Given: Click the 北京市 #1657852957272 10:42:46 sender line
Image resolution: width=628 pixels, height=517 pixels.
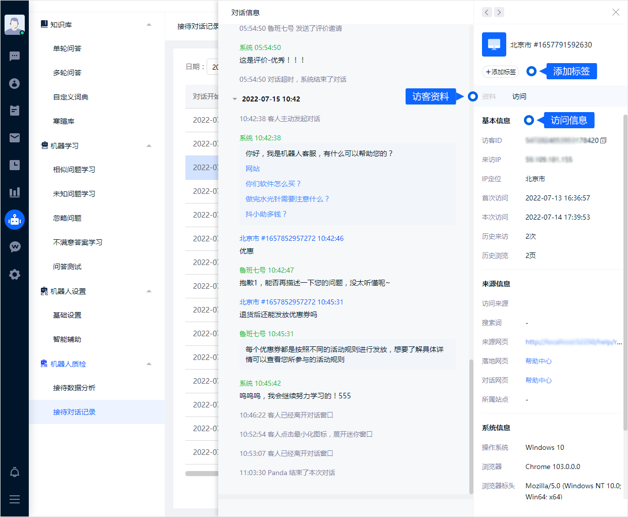Looking at the screenshot, I should click(292, 238).
